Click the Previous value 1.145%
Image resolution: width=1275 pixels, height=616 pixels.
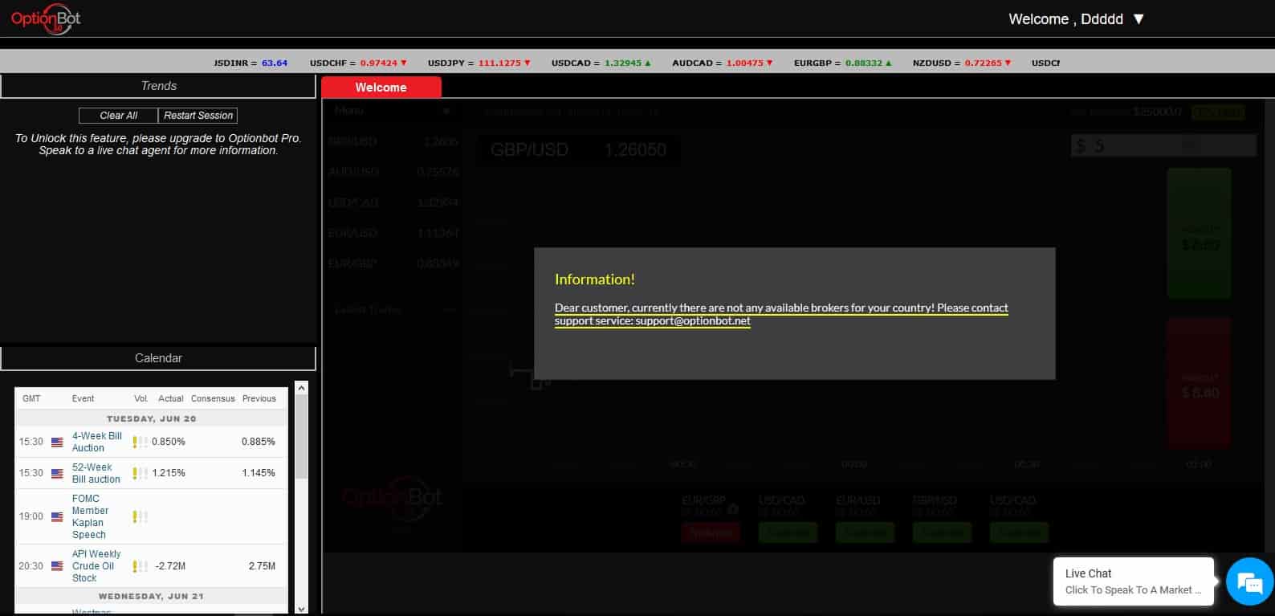tap(259, 473)
